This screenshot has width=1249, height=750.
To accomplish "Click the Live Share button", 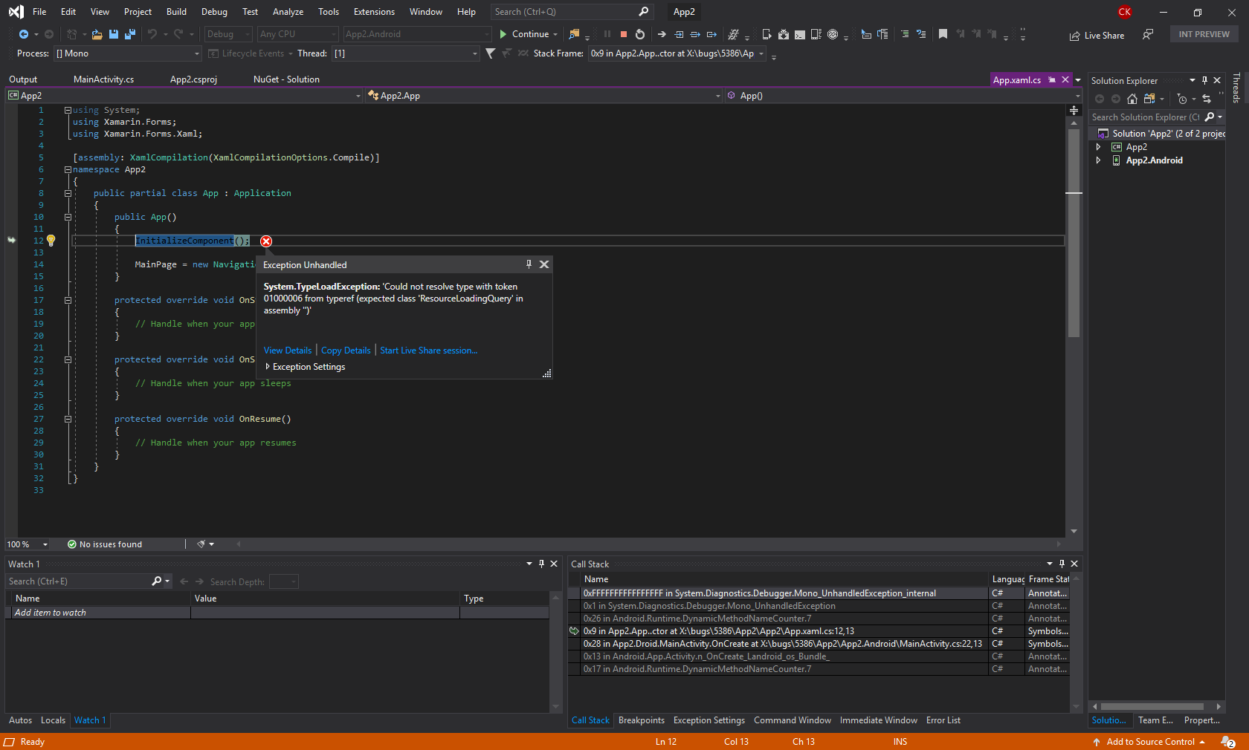I will tap(1097, 36).
